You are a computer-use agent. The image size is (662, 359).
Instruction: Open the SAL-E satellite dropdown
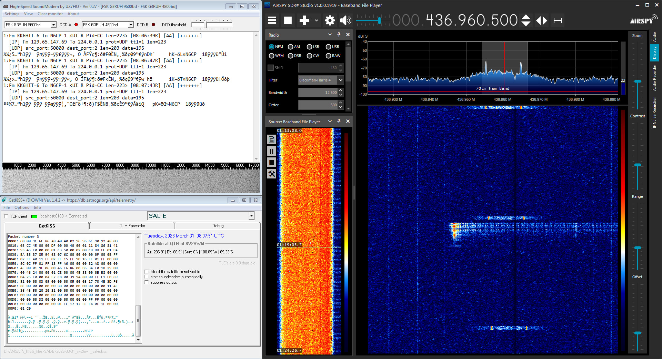251,216
